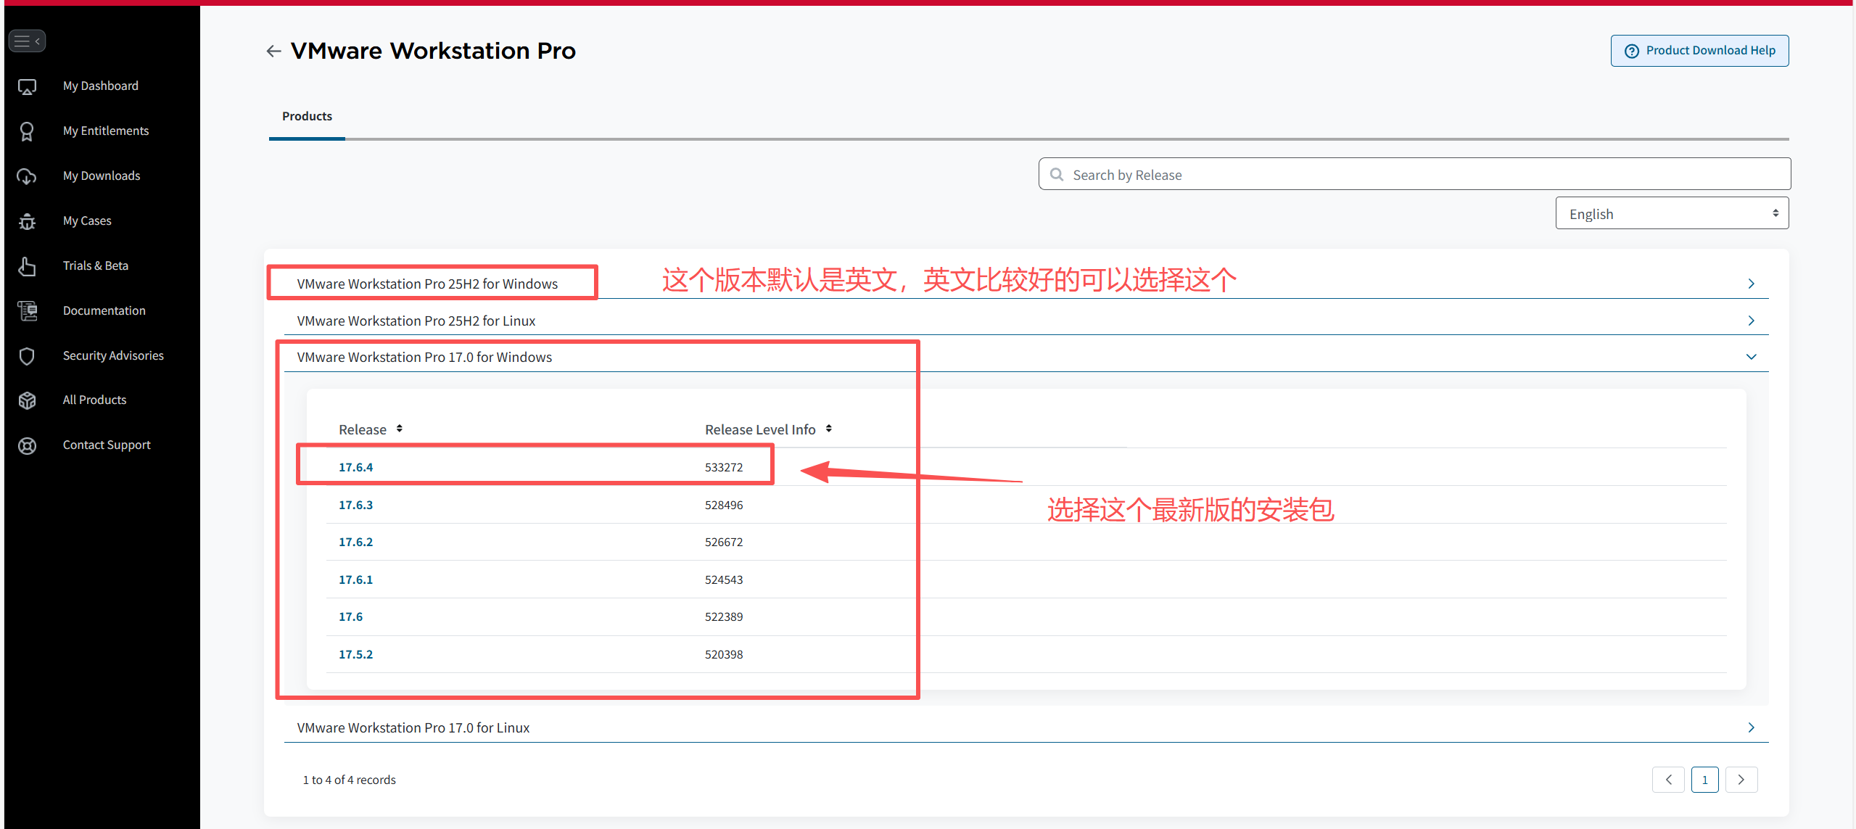
Task: Open the English language dropdown
Action: (x=1671, y=213)
